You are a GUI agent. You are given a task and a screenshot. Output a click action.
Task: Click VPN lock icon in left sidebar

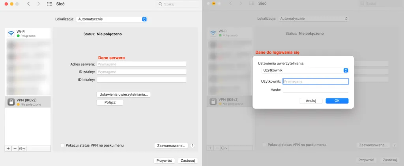coord(11,102)
